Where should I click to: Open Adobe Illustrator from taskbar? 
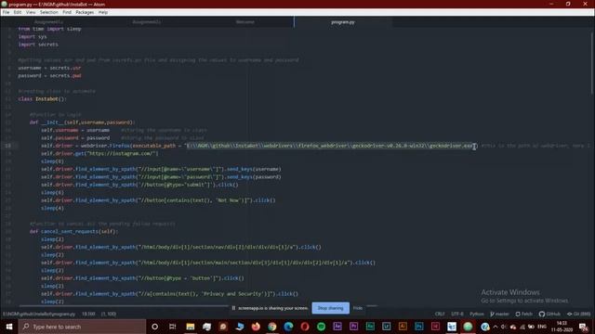[x=403, y=327]
